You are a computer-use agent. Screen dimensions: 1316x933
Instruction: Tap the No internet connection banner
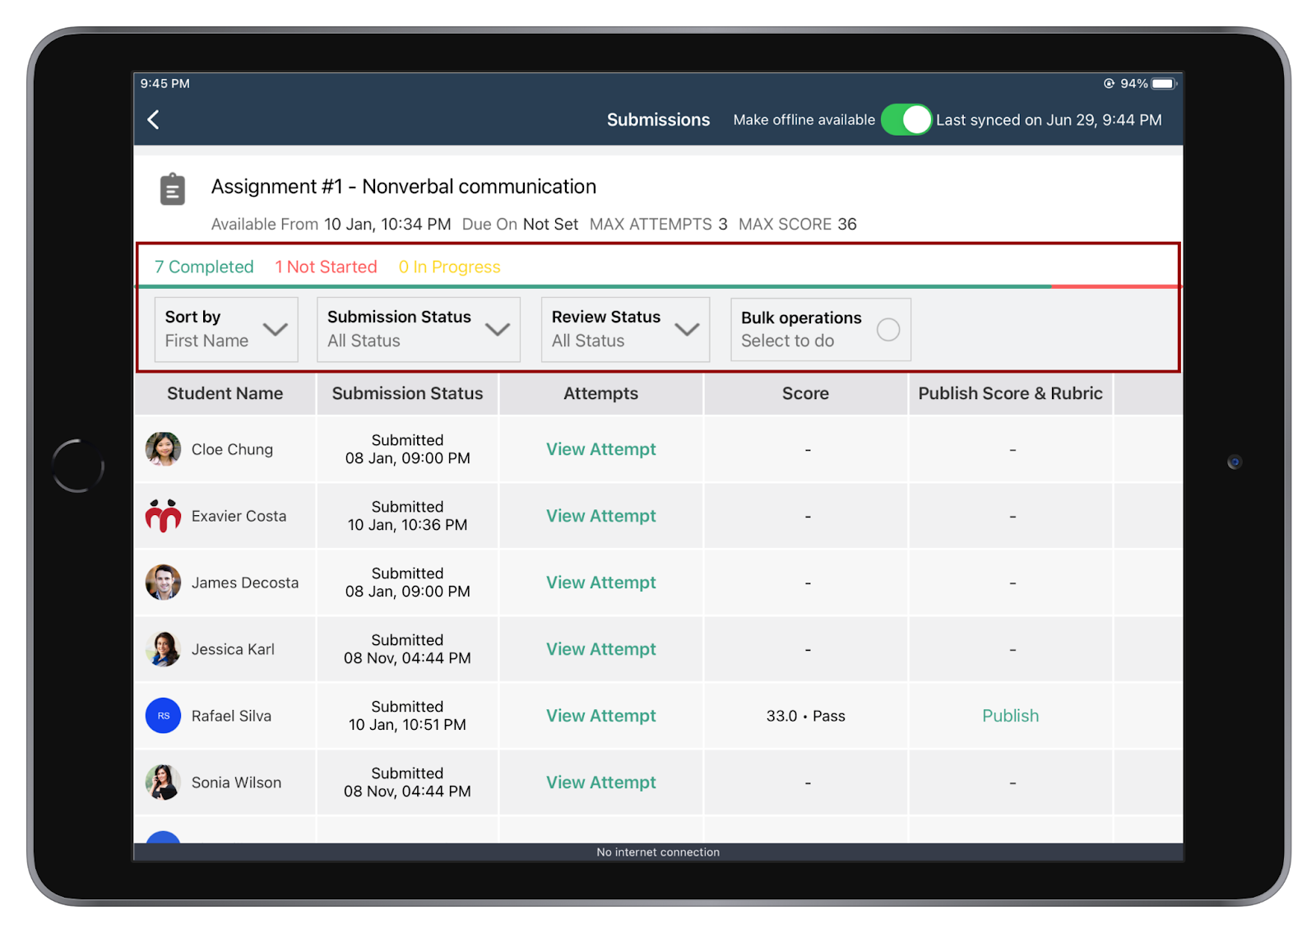658,852
